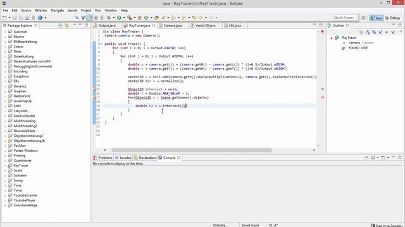Viewport: 405px width, 227px height.
Task: Click the Console Pin icon
Action: coord(366,158)
